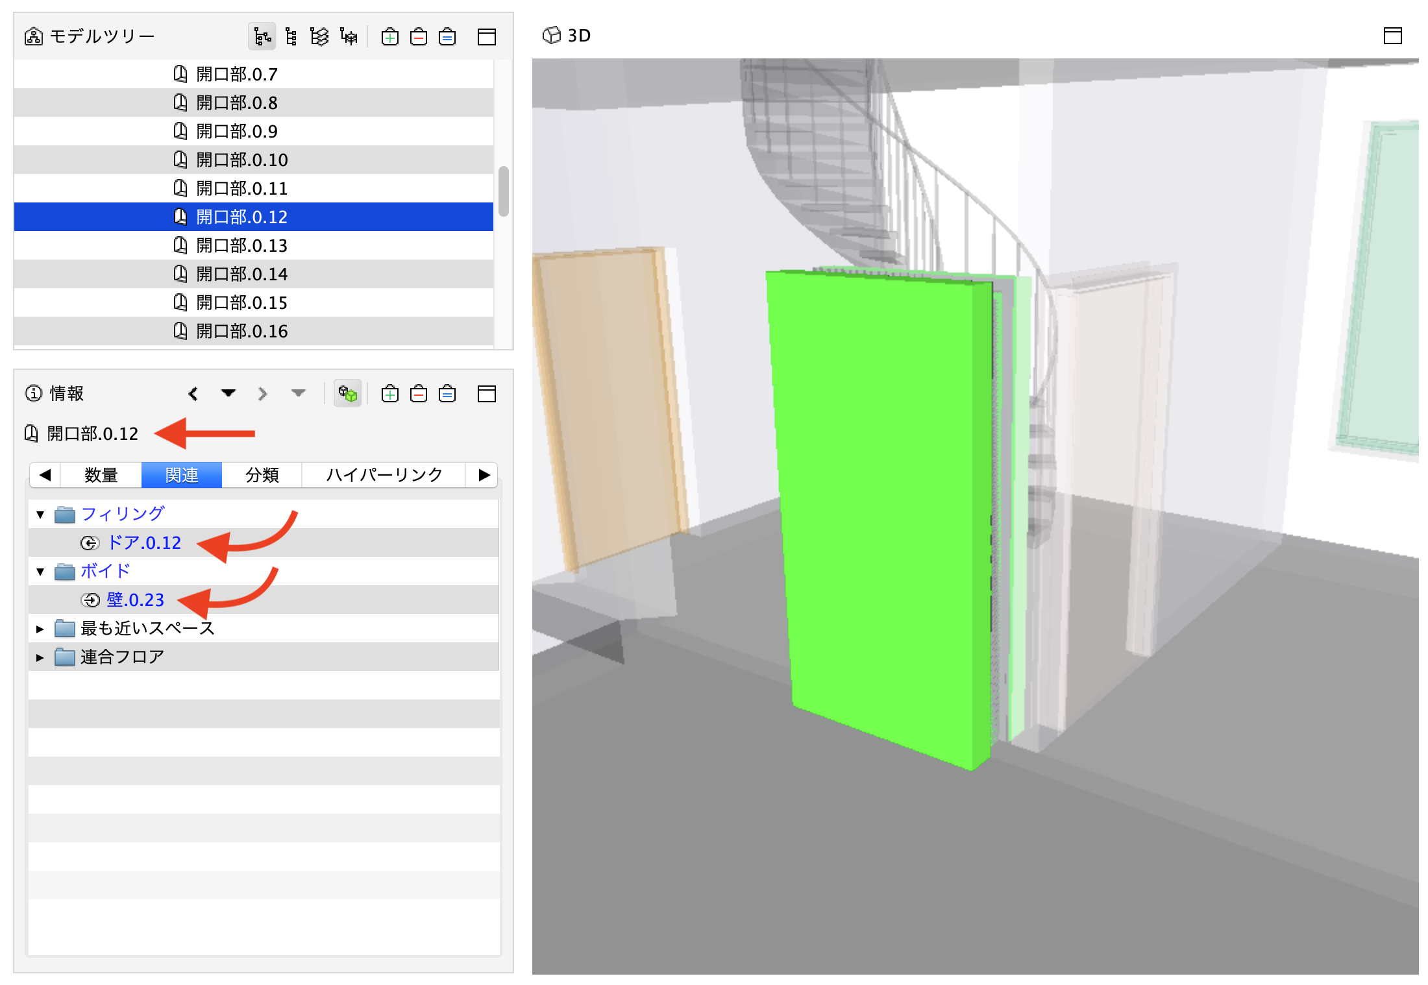This screenshot has height=985, width=1428.
Task: Click fourth tree structure icon in model tree toolbar
Action: [349, 36]
